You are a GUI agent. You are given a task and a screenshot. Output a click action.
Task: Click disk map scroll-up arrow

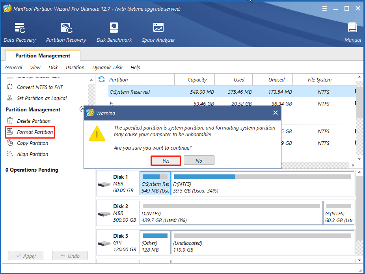coord(359,172)
